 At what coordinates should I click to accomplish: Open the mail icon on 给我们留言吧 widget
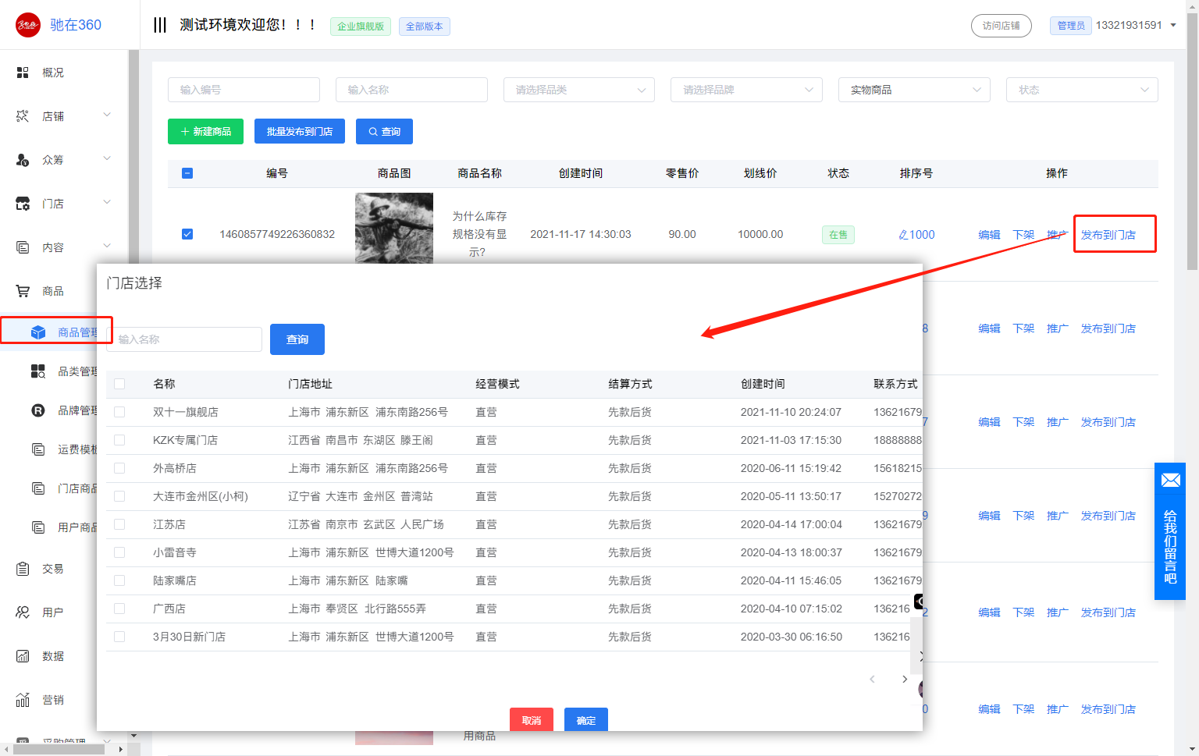(x=1170, y=481)
